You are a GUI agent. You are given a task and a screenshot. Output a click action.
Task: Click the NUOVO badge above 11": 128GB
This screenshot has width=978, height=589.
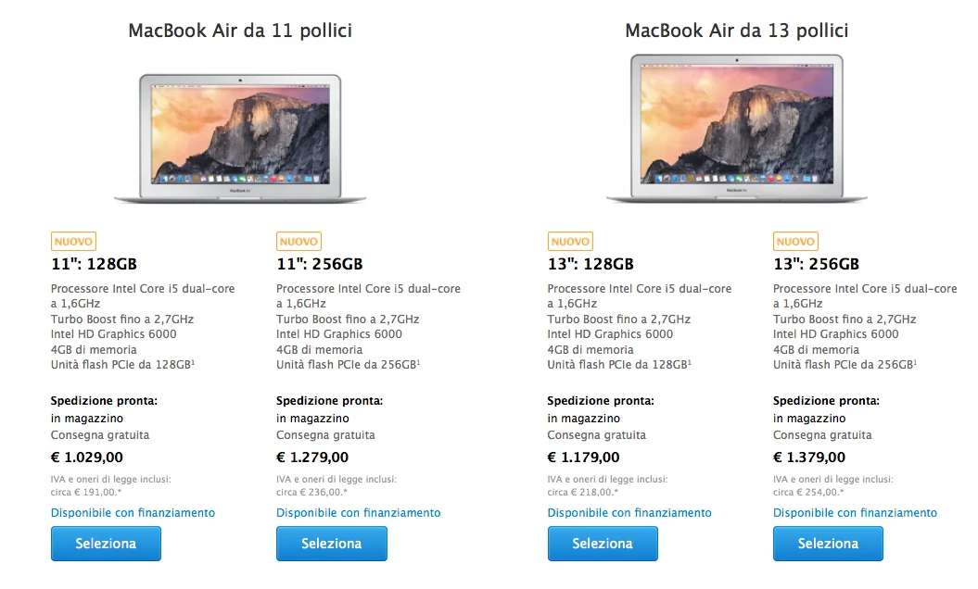73,242
